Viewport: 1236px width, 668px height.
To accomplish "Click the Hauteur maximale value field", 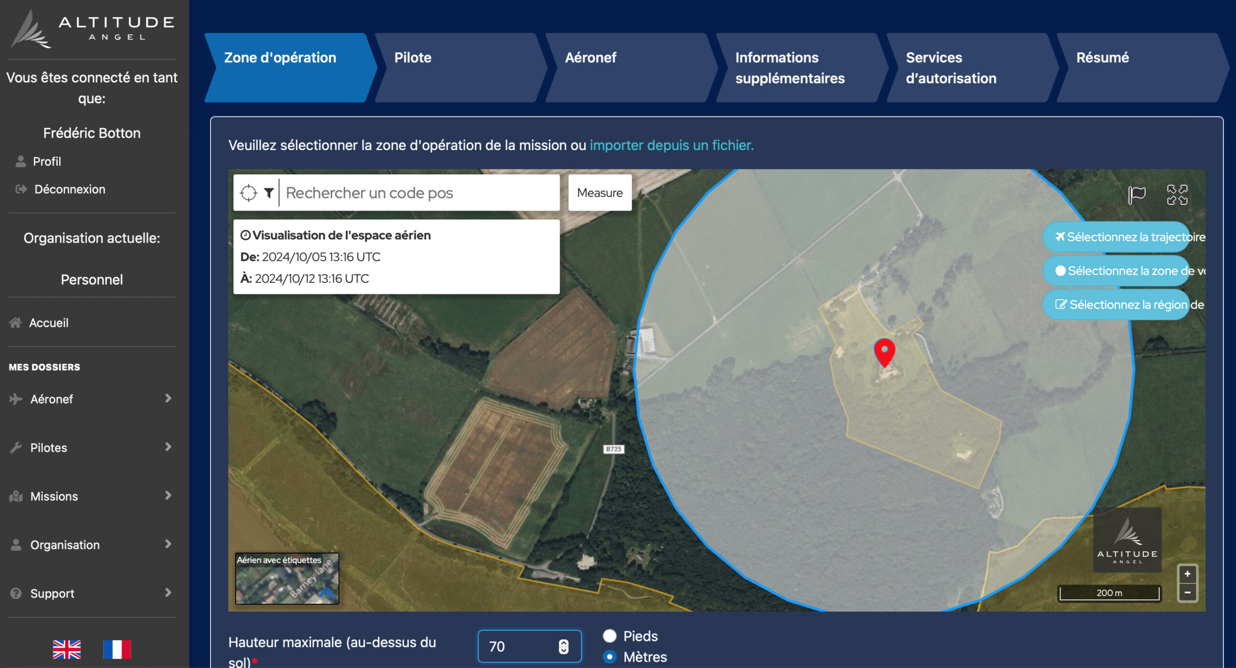I will [x=530, y=646].
